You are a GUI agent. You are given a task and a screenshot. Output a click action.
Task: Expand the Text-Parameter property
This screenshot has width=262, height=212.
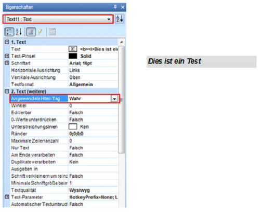[x=7, y=197]
